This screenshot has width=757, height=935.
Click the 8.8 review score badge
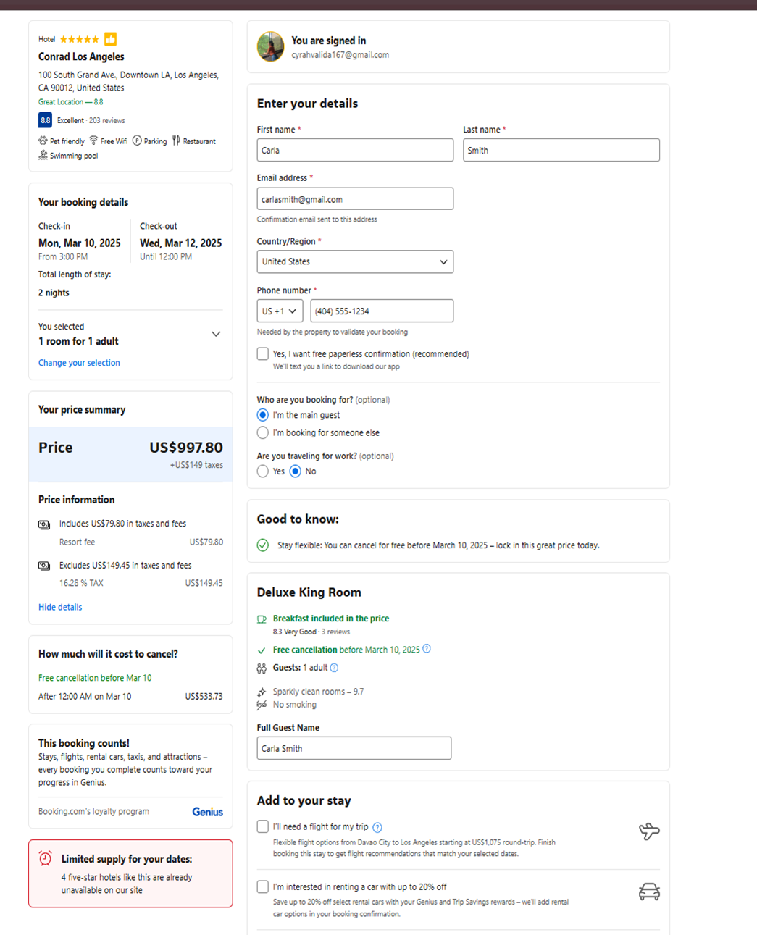pyautogui.click(x=45, y=120)
